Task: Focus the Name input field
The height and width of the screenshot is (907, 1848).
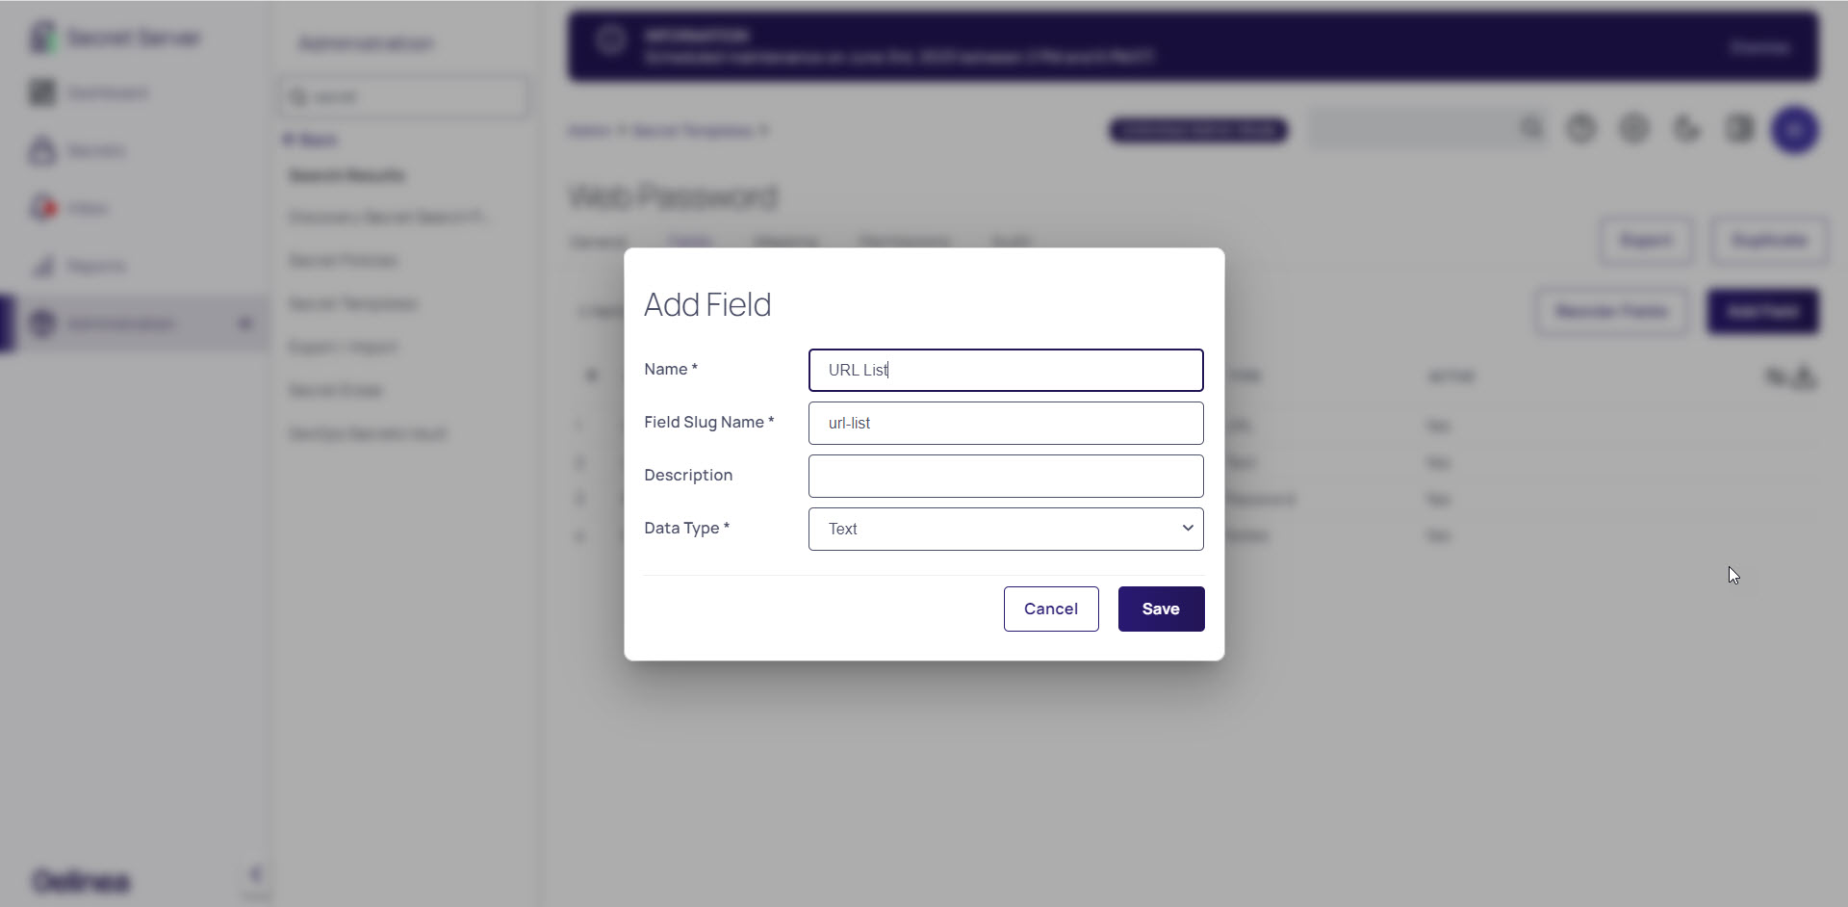Action: pos(1006,370)
